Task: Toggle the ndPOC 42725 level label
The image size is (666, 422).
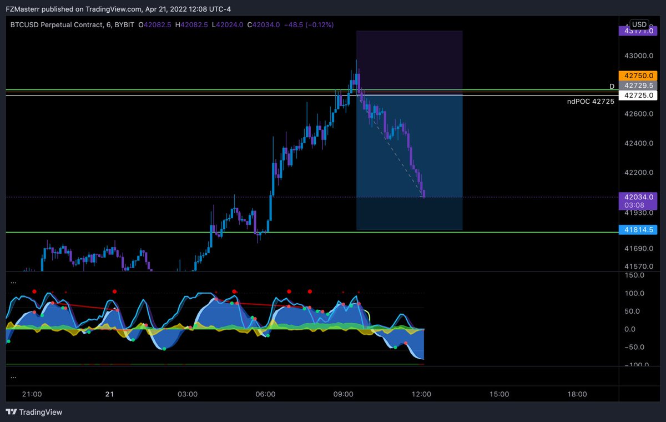Action: 590,101
